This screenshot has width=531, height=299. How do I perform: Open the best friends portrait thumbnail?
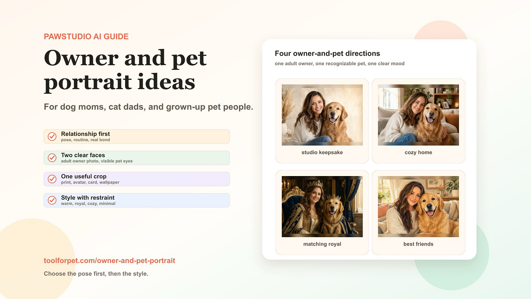(418, 206)
